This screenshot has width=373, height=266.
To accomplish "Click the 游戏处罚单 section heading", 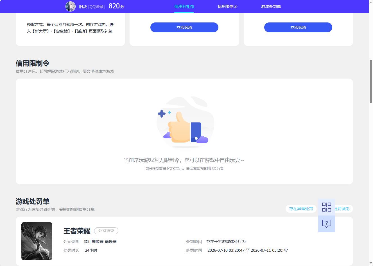I will 33,201.
